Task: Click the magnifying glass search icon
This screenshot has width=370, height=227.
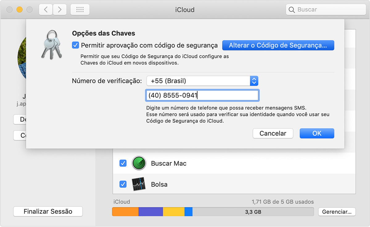Action: tap(291, 10)
